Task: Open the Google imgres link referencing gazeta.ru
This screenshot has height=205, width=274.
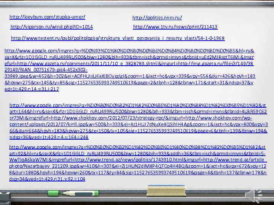Action: pos(130,70)
